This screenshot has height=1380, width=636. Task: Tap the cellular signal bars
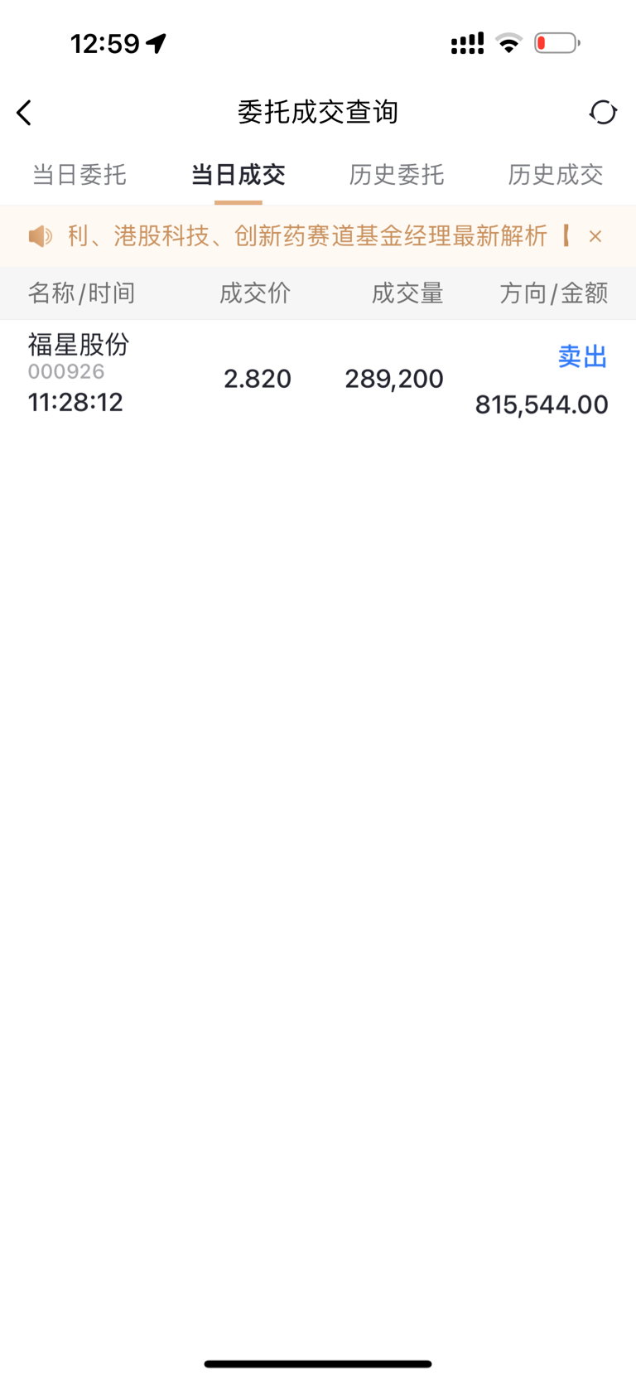[467, 43]
